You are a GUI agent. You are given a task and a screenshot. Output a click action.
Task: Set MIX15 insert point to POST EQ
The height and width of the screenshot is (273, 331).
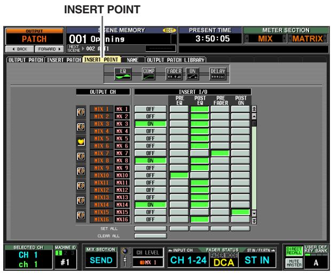click(x=200, y=212)
